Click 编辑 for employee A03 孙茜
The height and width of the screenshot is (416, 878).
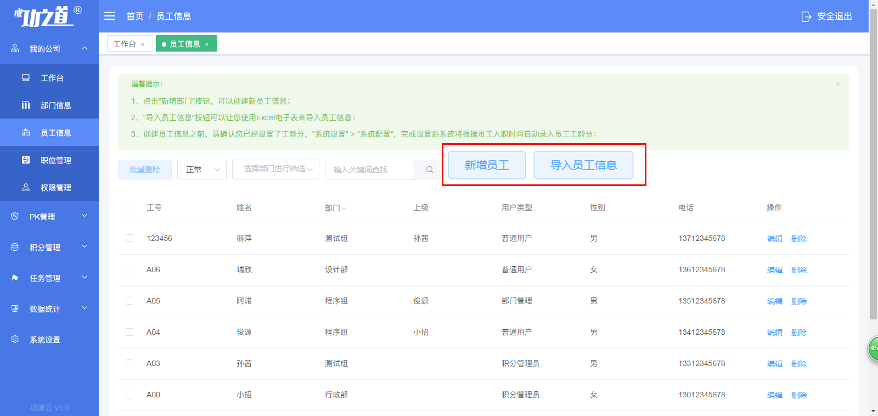pos(775,364)
